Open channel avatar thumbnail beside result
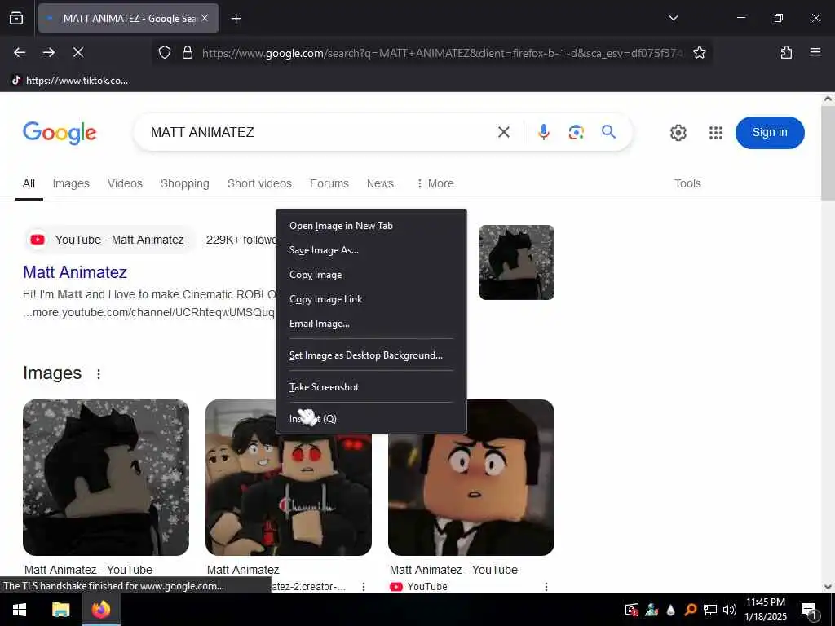The height and width of the screenshot is (626, 835). (x=516, y=262)
